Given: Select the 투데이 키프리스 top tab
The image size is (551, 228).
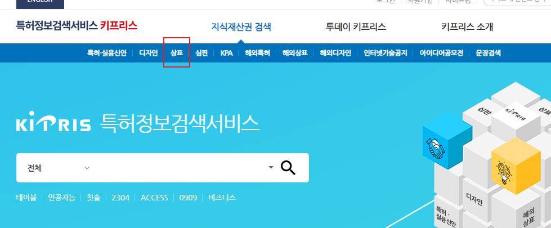Looking at the screenshot, I should 356,26.
